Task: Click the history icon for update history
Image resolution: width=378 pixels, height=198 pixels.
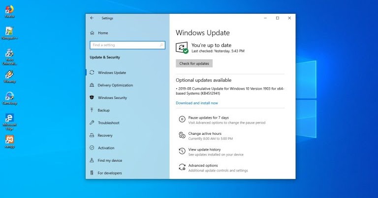Action: 182,151
